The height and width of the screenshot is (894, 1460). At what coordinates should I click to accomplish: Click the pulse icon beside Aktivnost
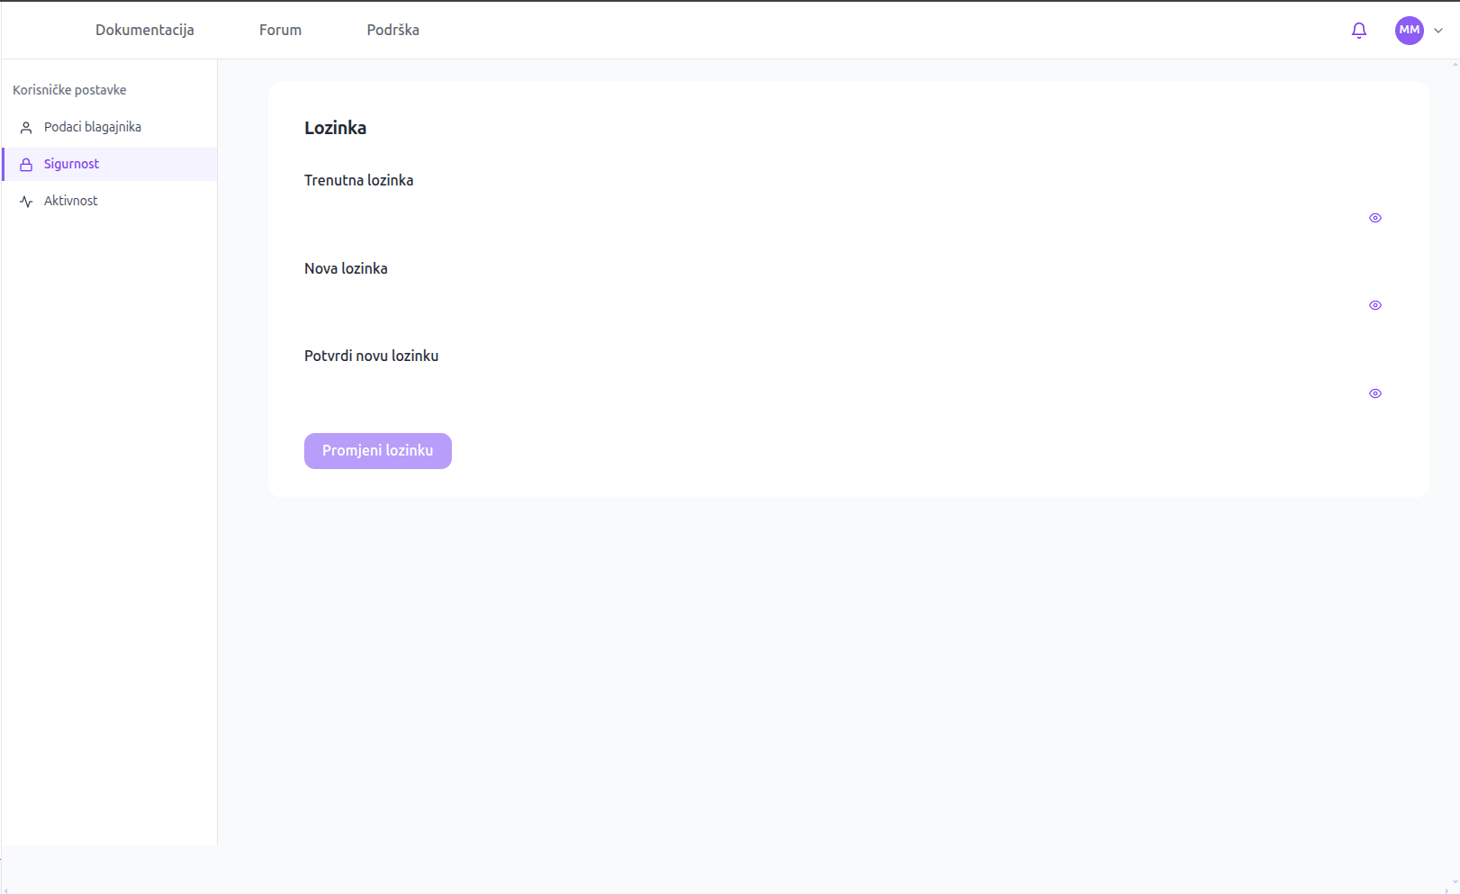tap(26, 202)
